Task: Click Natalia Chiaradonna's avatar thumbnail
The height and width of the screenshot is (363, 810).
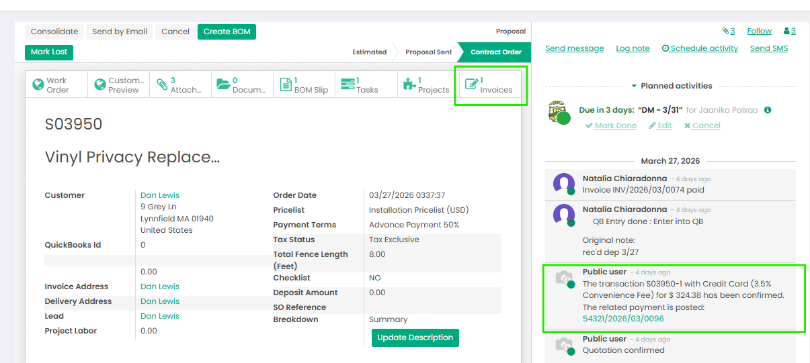Action: pos(563,184)
